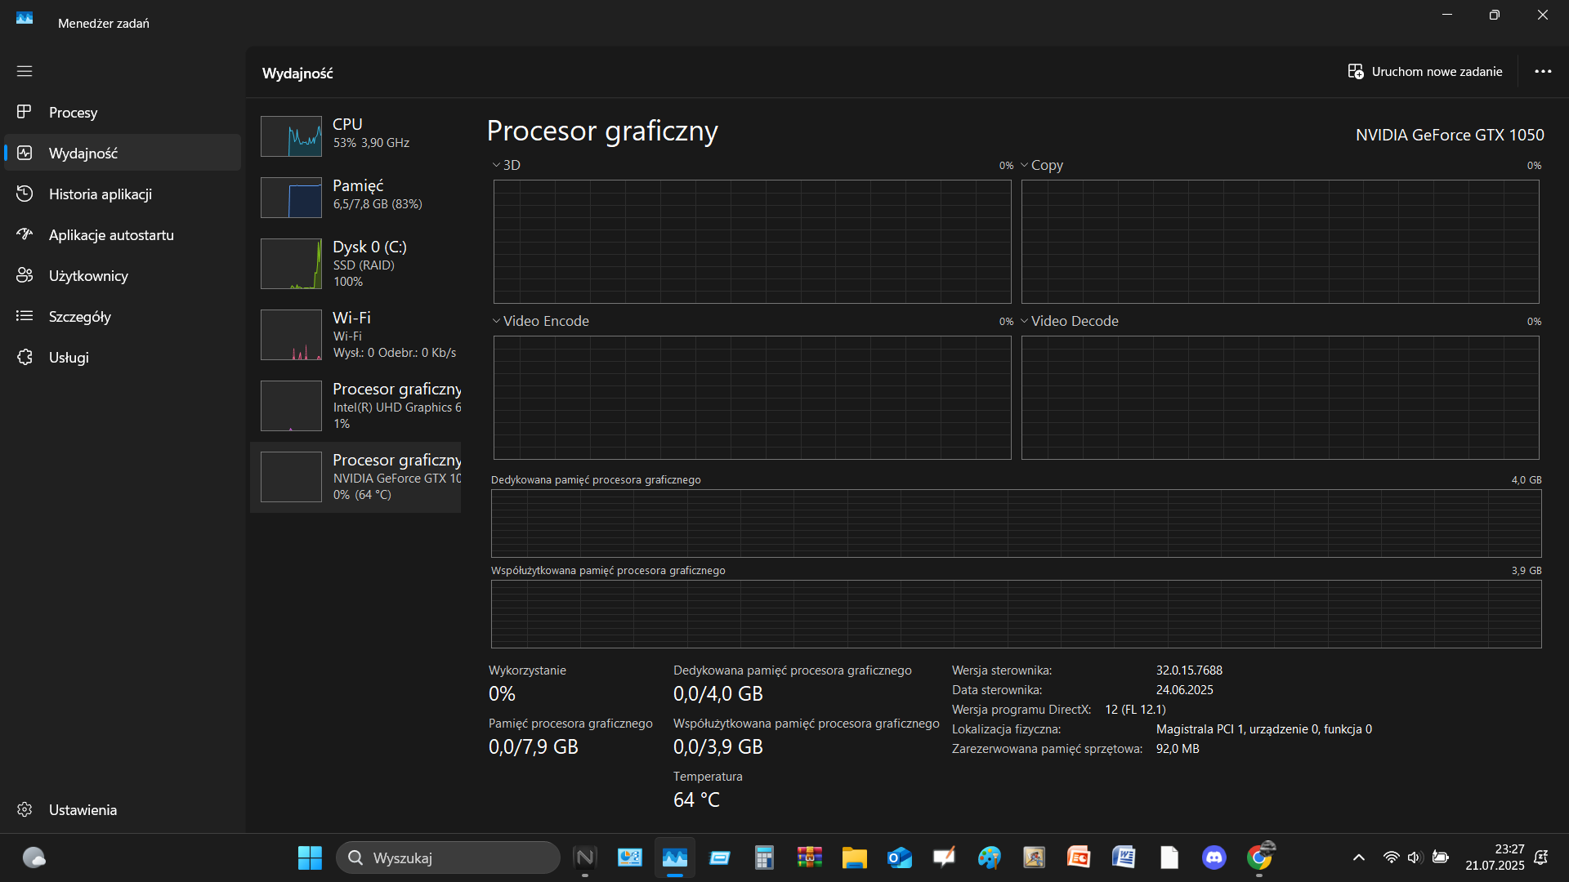
Task: Open the Video Encode engine dropdown
Action: point(541,321)
